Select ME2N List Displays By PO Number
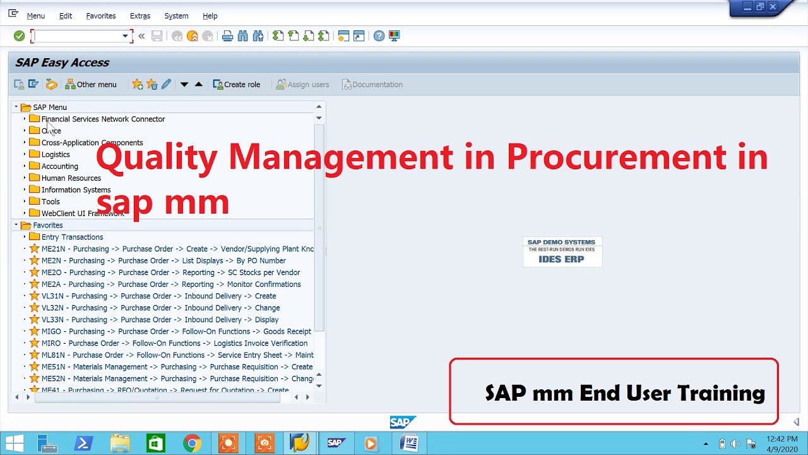The height and width of the screenshot is (455, 808). click(163, 260)
